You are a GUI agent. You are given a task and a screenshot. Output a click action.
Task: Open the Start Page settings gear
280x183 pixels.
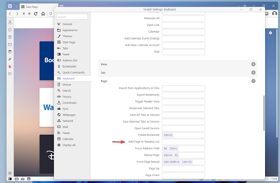coord(270,33)
